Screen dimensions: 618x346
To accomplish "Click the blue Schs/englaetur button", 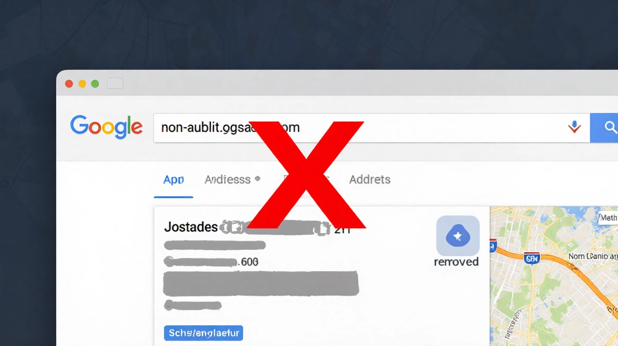I will pos(203,333).
